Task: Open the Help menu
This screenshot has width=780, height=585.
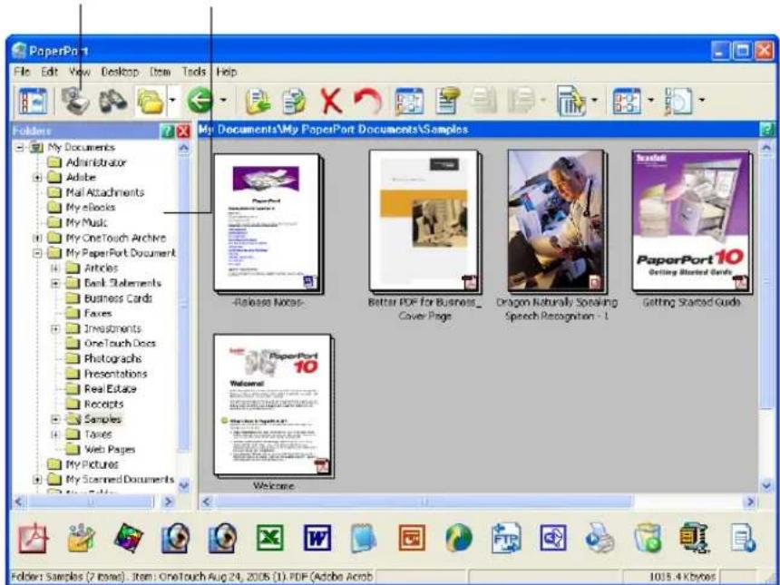Action: coord(227,72)
